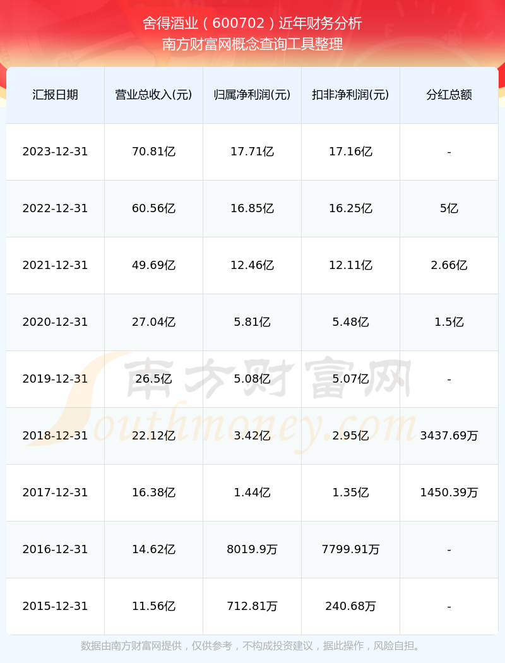Click the revenue value 27.04亿
The image size is (505, 663).
153,322
